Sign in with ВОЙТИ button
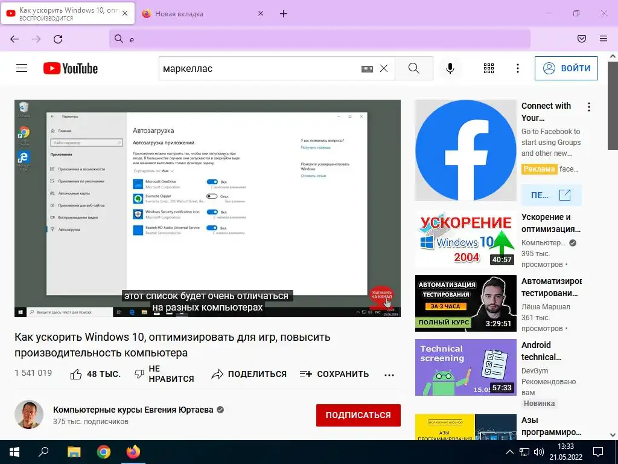 coord(566,68)
